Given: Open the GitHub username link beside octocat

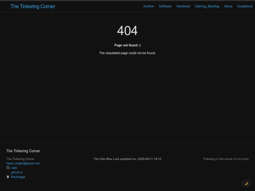Looking at the screenshot, I should pyautogui.click(x=14, y=168).
